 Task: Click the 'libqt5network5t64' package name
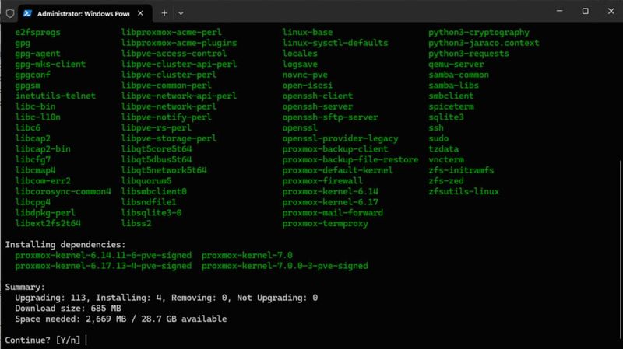(164, 170)
